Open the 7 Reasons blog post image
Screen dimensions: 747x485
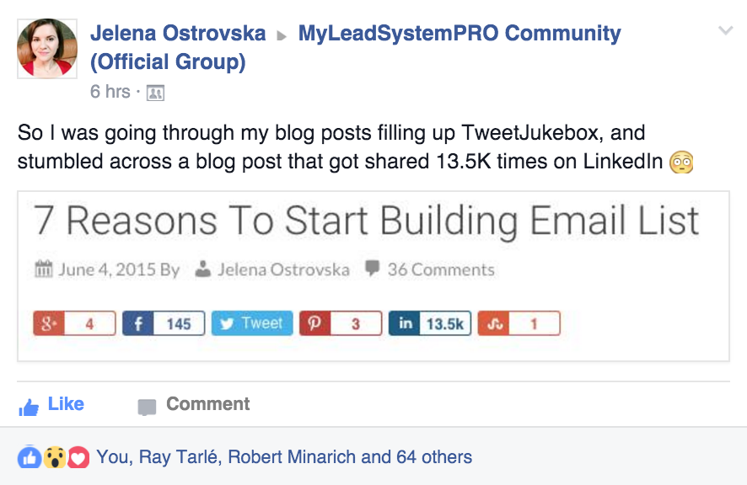click(373, 276)
